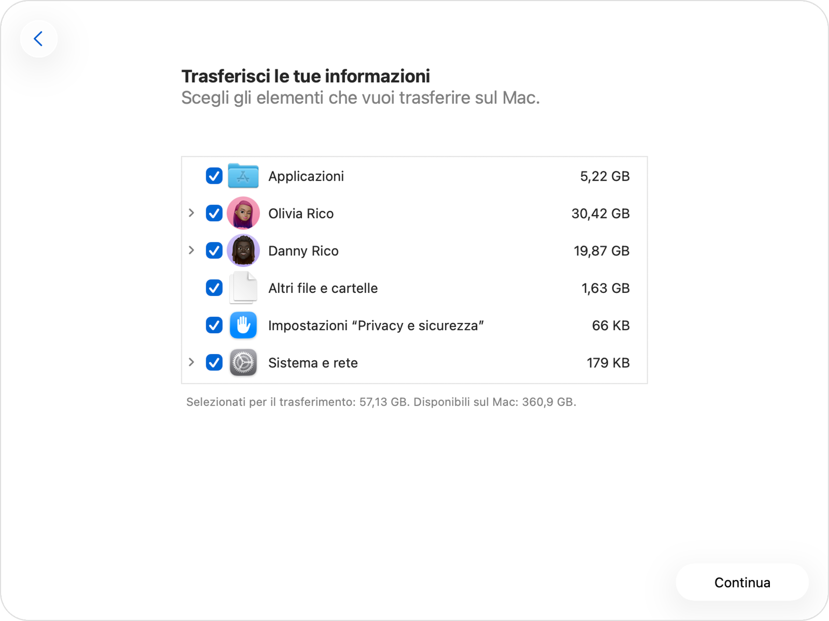This screenshot has height=621, width=829.
Task: Open the back chevron button top left
Action: tap(39, 39)
